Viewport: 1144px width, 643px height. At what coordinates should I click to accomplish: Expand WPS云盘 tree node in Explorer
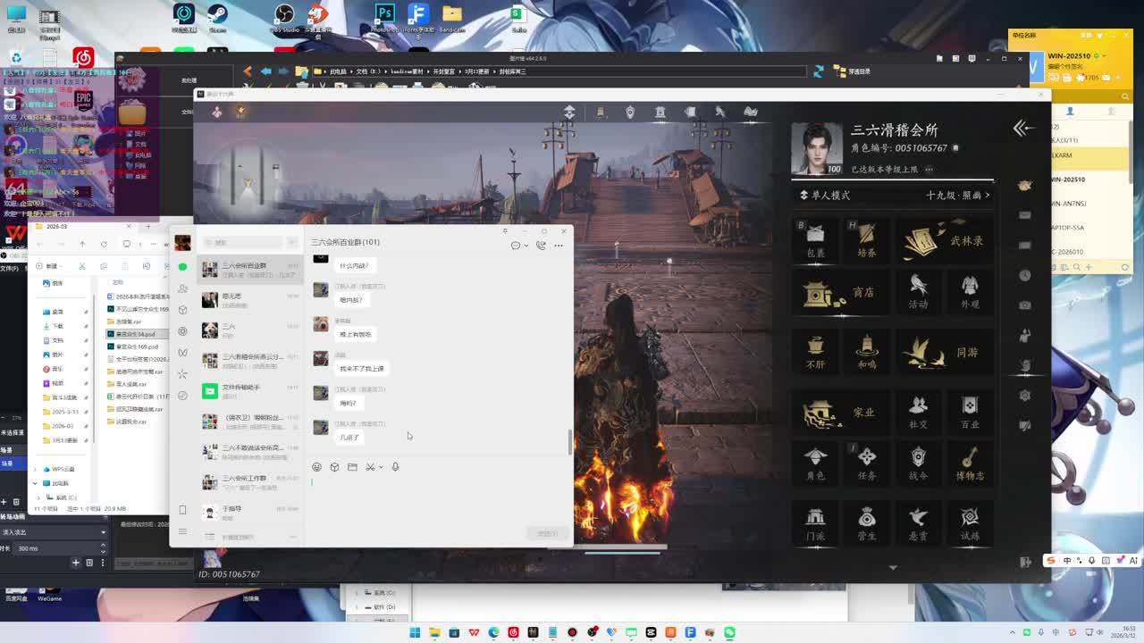point(36,469)
